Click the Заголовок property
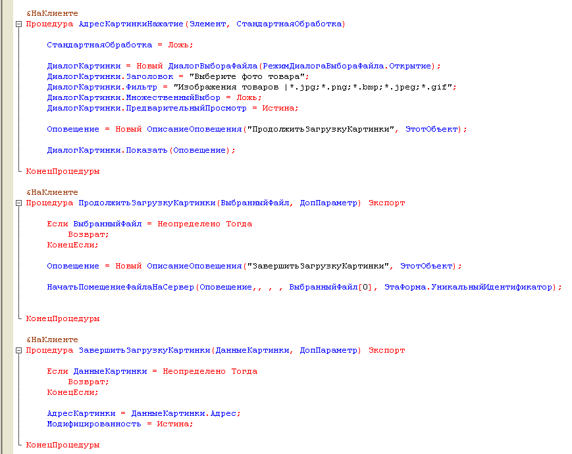This screenshot has height=454, width=572. click(149, 77)
